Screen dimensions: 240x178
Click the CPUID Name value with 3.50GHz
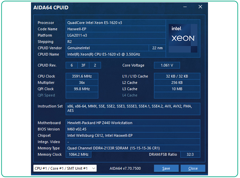116,54
